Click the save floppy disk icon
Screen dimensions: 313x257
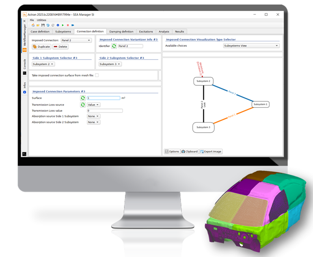pyautogui.click(x=43, y=25)
